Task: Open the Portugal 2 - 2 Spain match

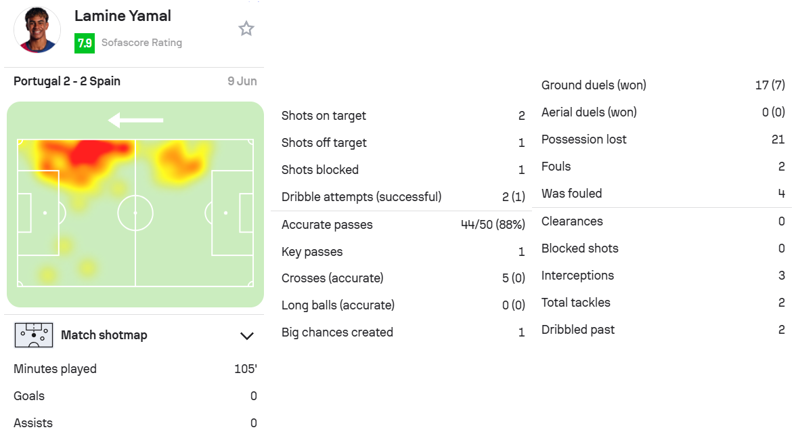Action: (x=67, y=81)
